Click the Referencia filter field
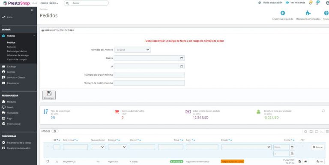Screen dimensions: 329x165 coord(75,147)
